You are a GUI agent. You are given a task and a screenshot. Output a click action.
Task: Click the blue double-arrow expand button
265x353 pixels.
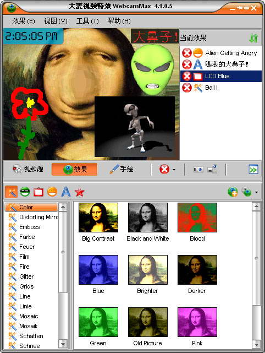pyautogui.click(x=253, y=170)
